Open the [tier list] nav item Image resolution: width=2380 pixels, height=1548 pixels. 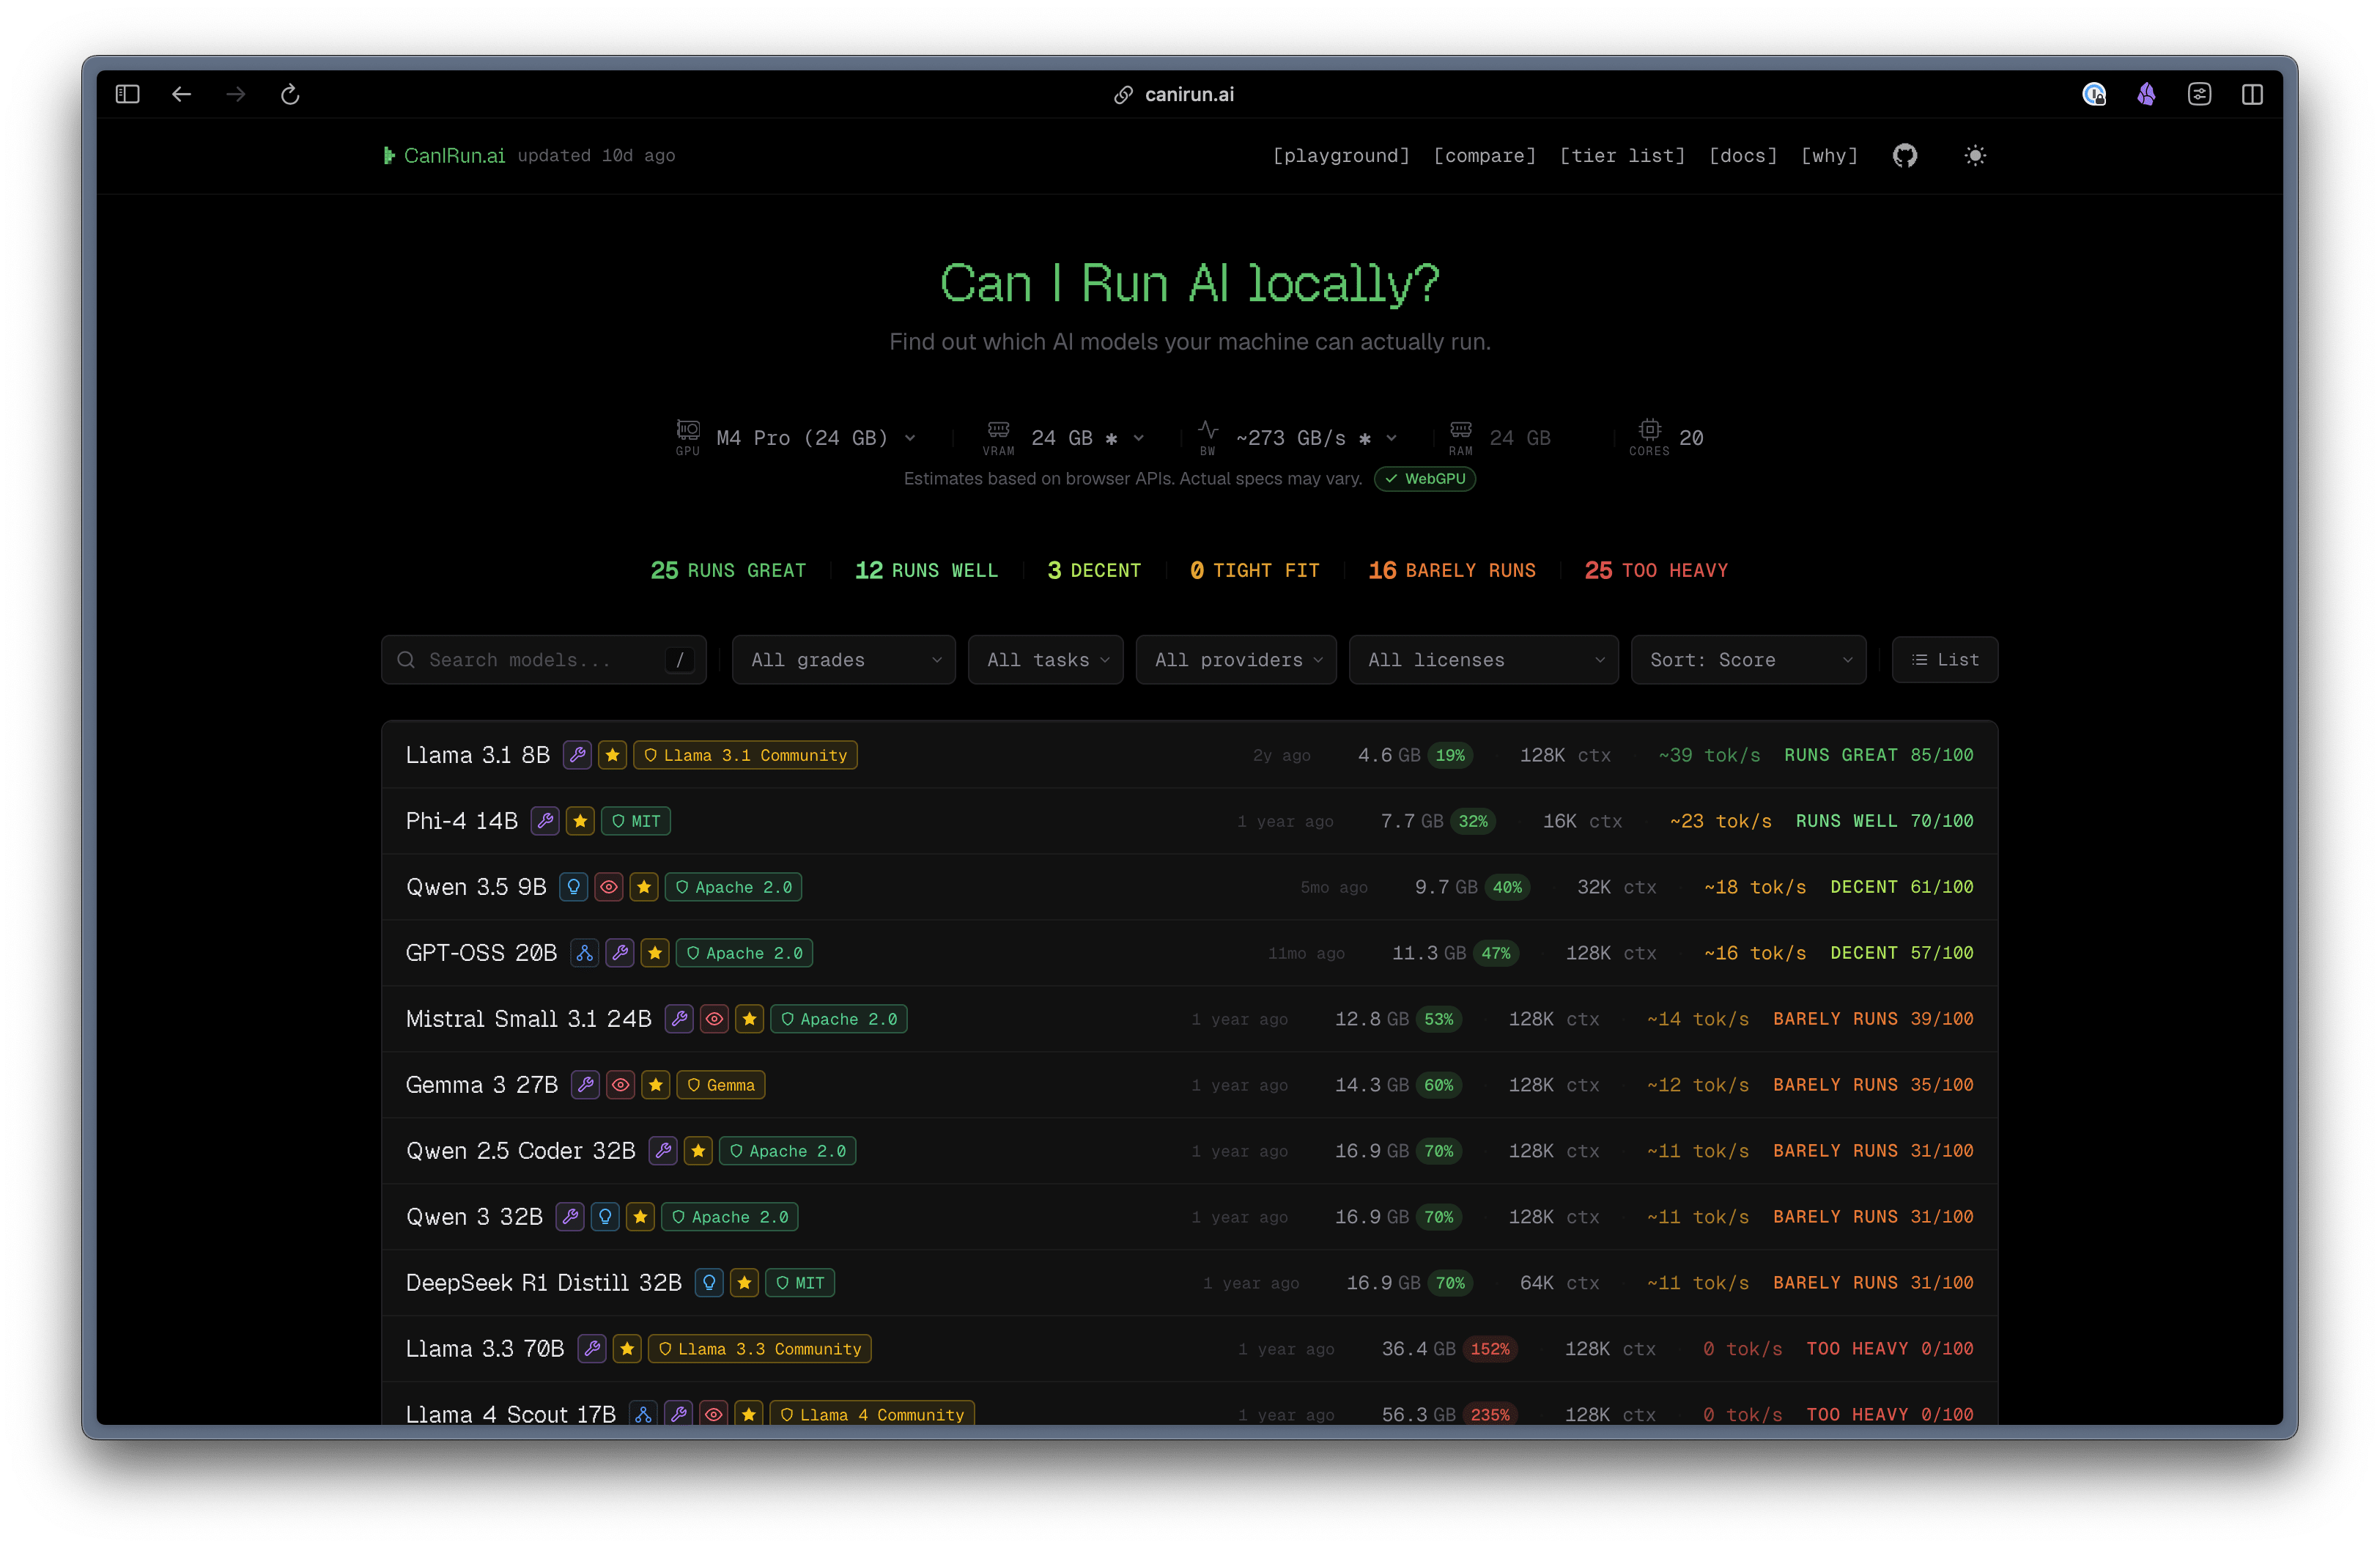pos(1622,155)
